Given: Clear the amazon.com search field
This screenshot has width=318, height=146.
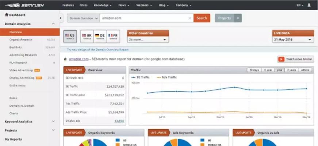Looking at the screenshot, I should pyautogui.click(x=190, y=18).
